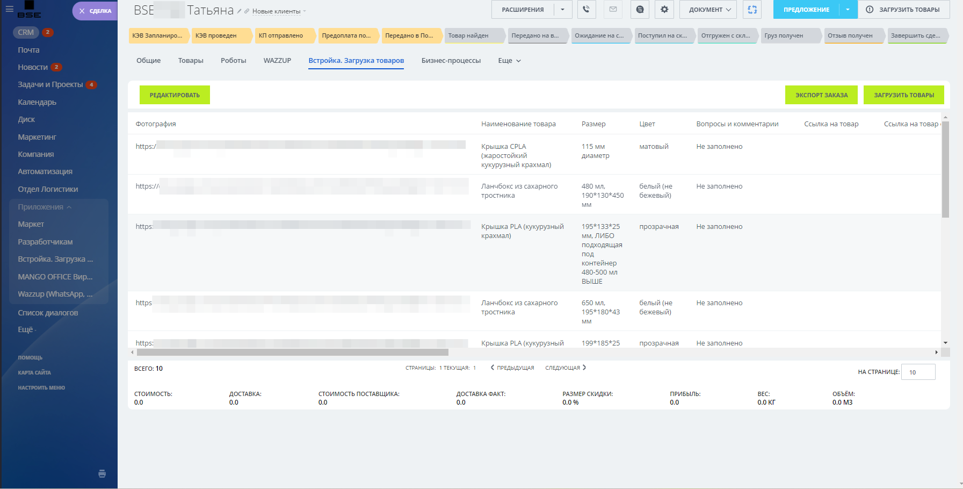Viewport: 963px width, 489px height.
Task: Open the hamburger menu in the sidebar
Action: tap(9, 9)
